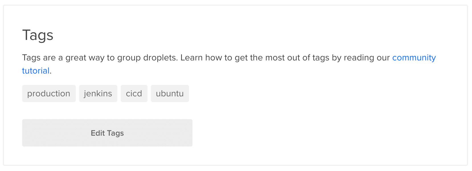
Task: Click the word tutorial link
Action: 36,71
